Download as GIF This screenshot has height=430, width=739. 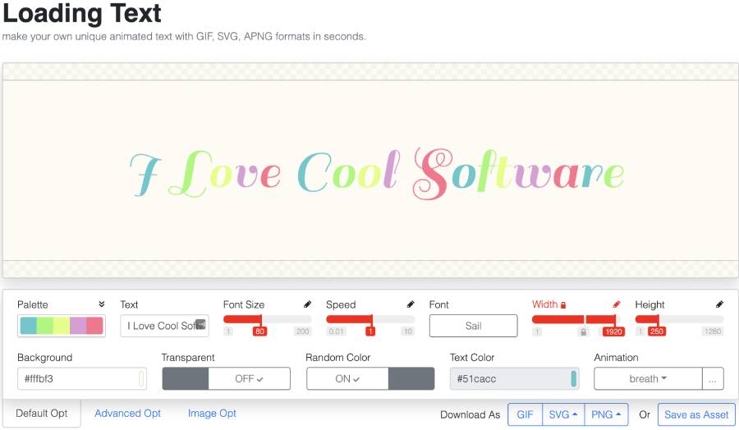[525, 414]
